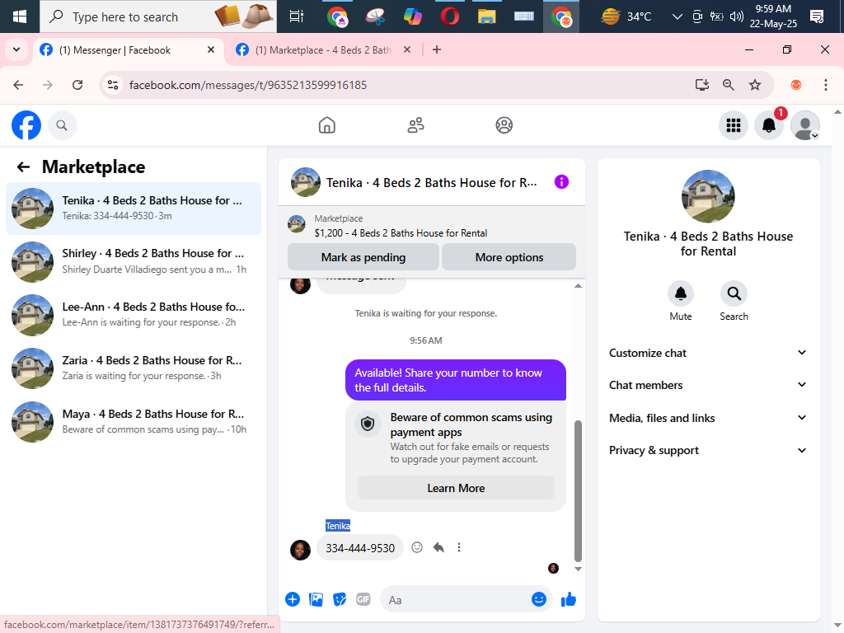Attach a photo using the image icon
Image resolution: width=844 pixels, height=633 pixels.
[x=316, y=599]
